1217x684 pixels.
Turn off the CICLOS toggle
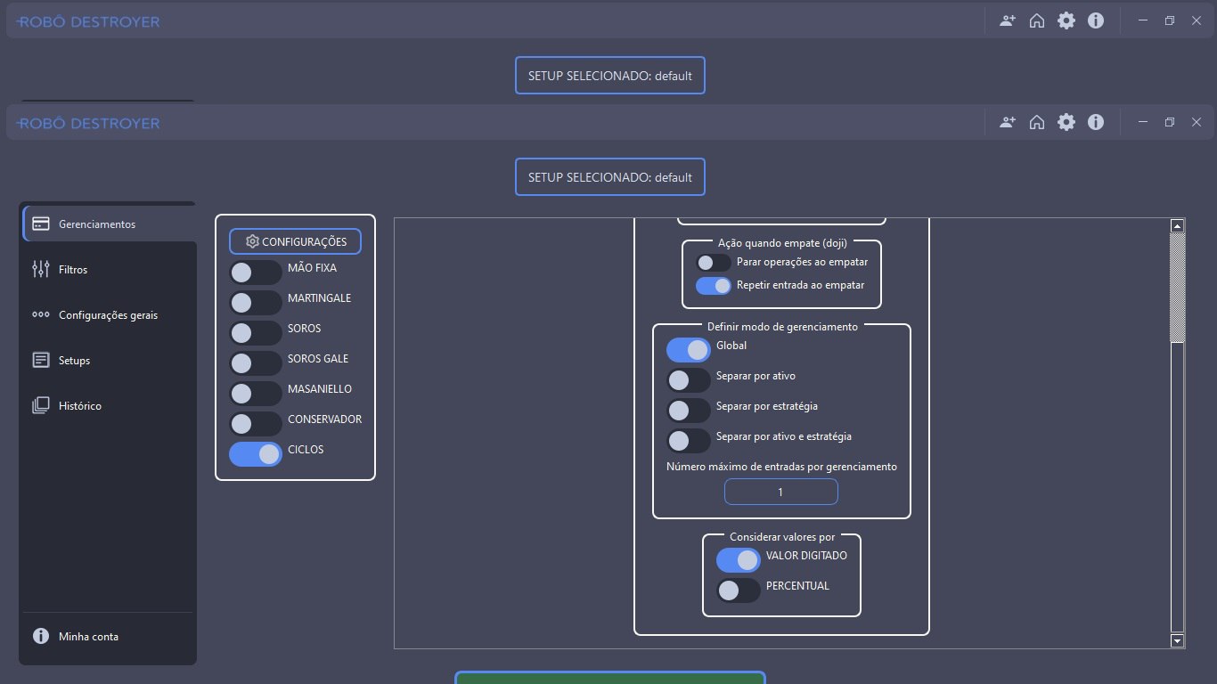point(255,453)
